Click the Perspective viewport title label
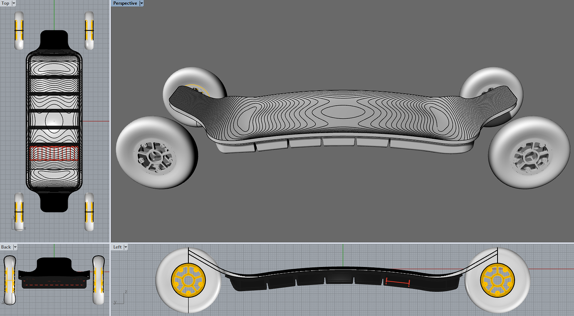 (125, 3)
